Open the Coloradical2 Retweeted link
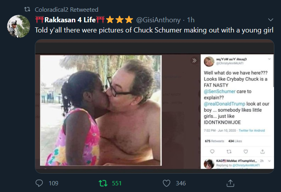The image size is (281, 192). 67,9
